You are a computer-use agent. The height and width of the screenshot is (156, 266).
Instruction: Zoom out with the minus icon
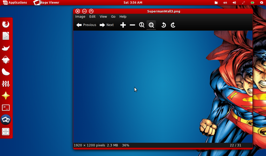click(132, 25)
